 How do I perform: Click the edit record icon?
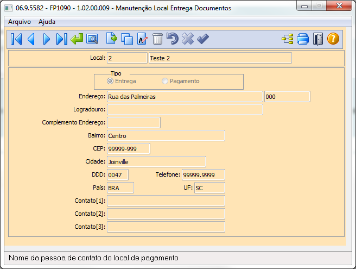pos(142,39)
